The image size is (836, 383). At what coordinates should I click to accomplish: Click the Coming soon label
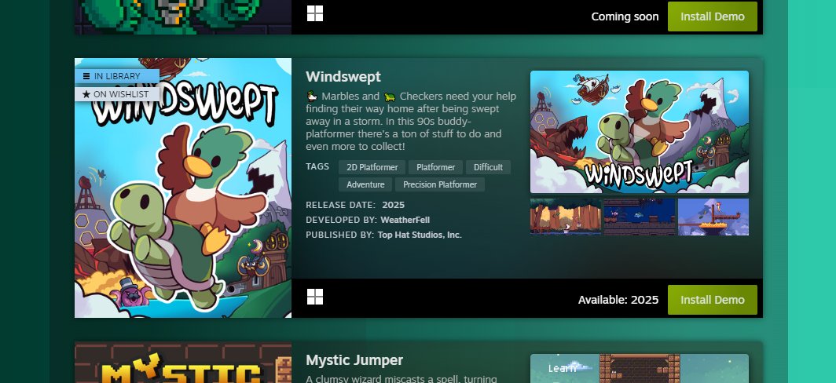tap(625, 16)
